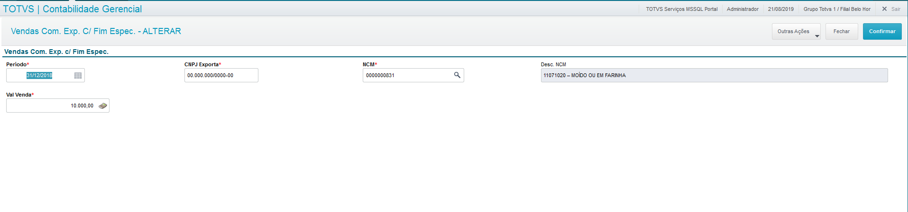The height and width of the screenshot is (212, 908).
Task: Select the Vendas Com. Exp. c/ Fim Espec. section tab
Action: (56, 52)
